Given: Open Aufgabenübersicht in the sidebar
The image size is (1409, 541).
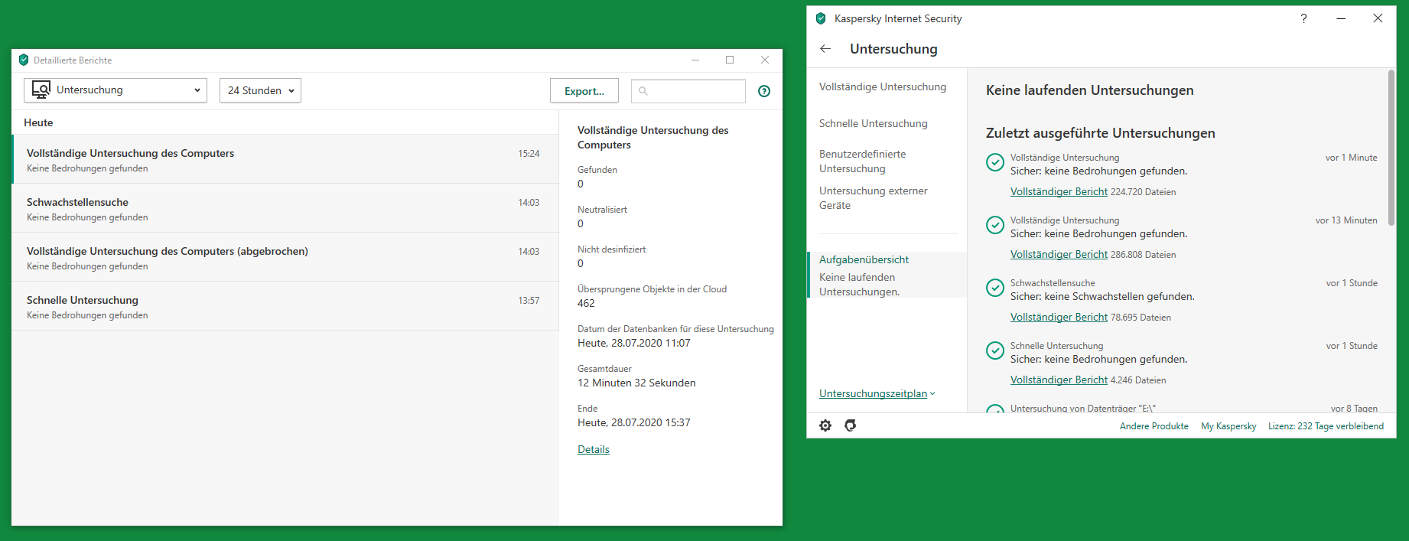Looking at the screenshot, I should [x=887, y=275].
